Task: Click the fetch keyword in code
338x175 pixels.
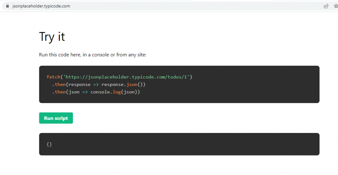Action: click(53, 77)
